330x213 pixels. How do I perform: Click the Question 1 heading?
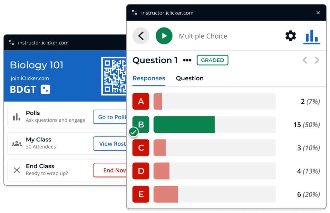coord(155,60)
